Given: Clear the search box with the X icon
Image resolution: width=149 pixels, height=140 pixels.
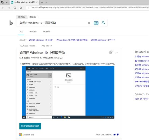Looking at the screenshot, I should click(89, 23).
